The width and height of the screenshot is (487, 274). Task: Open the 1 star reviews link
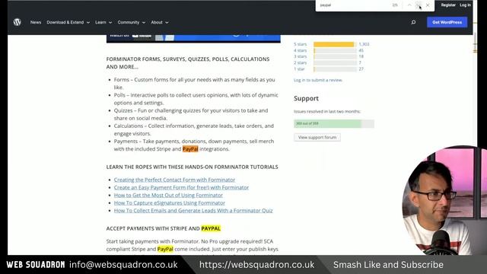click(x=299, y=69)
